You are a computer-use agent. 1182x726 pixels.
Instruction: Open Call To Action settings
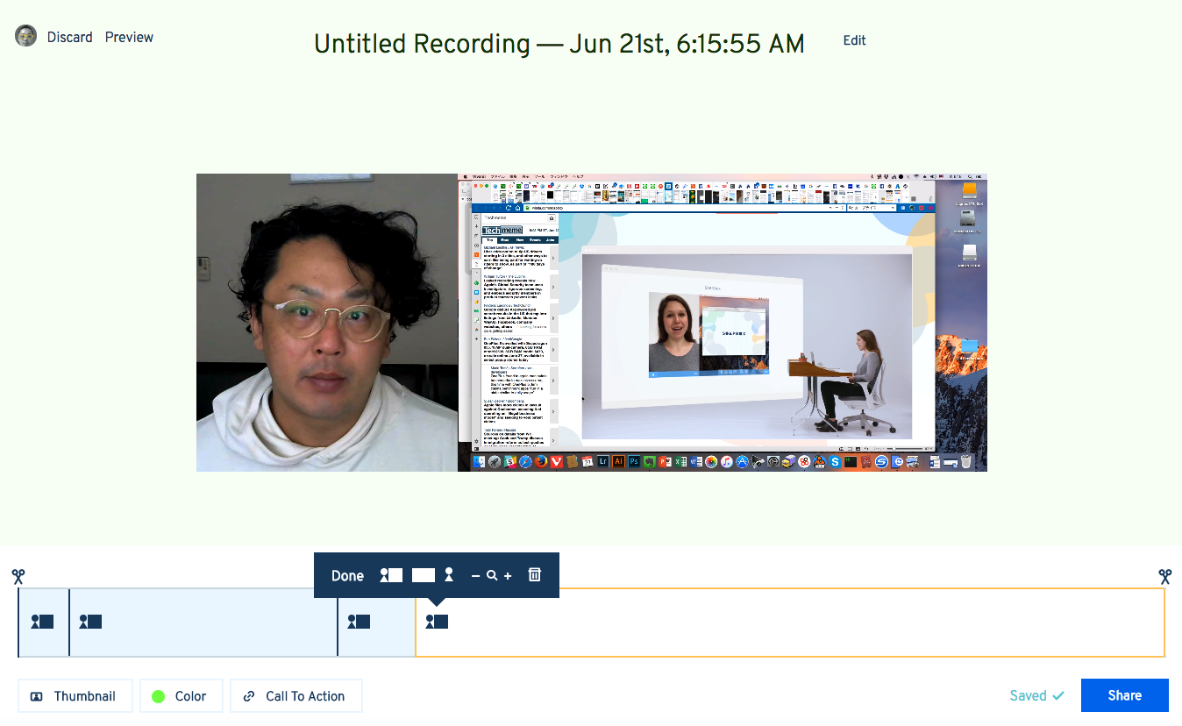point(295,696)
